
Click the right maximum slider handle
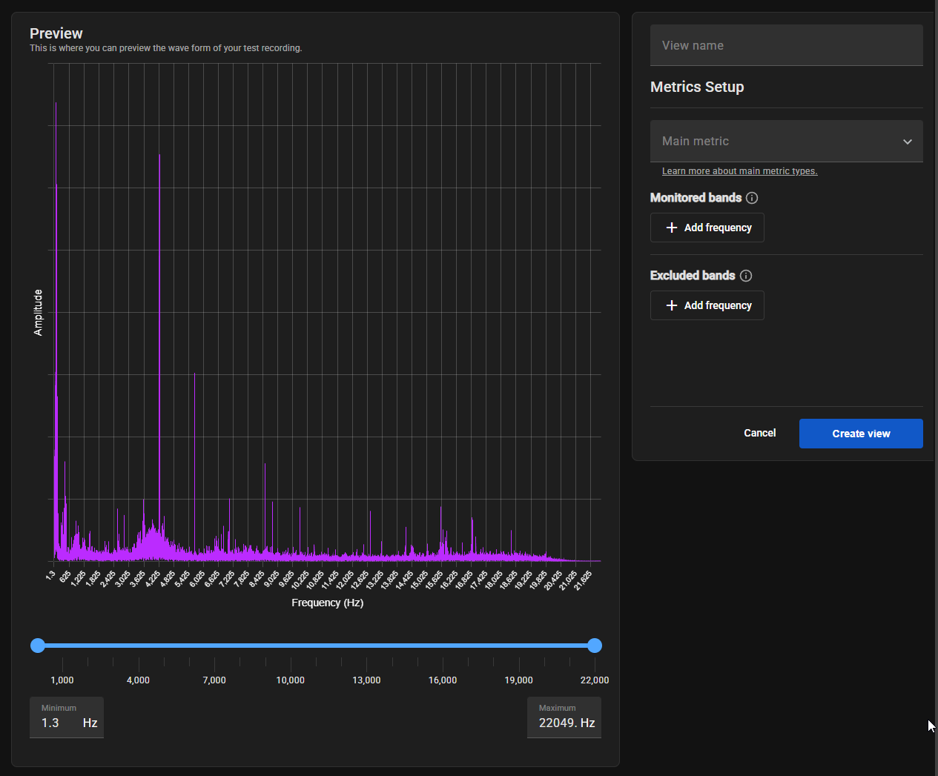pyautogui.click(x=594, y=646)
